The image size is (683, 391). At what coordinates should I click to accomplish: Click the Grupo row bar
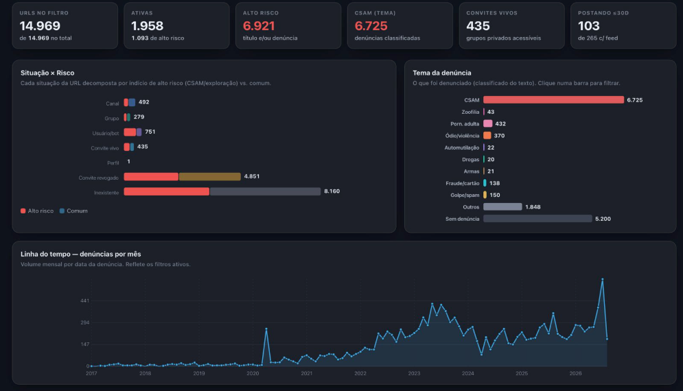click(127, 117)
